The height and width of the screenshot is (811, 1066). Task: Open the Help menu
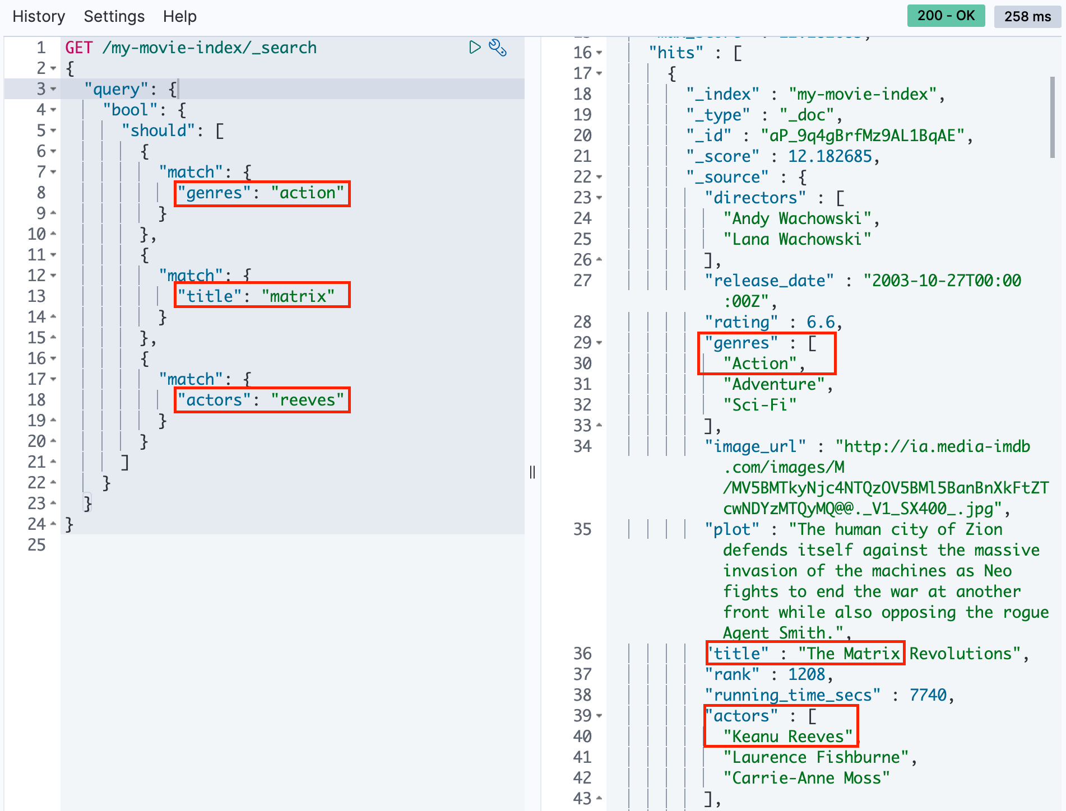click(x=180, y=16)
